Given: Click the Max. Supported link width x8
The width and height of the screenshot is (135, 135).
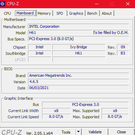Looking at the screenshot, I should tap(115, 111).
